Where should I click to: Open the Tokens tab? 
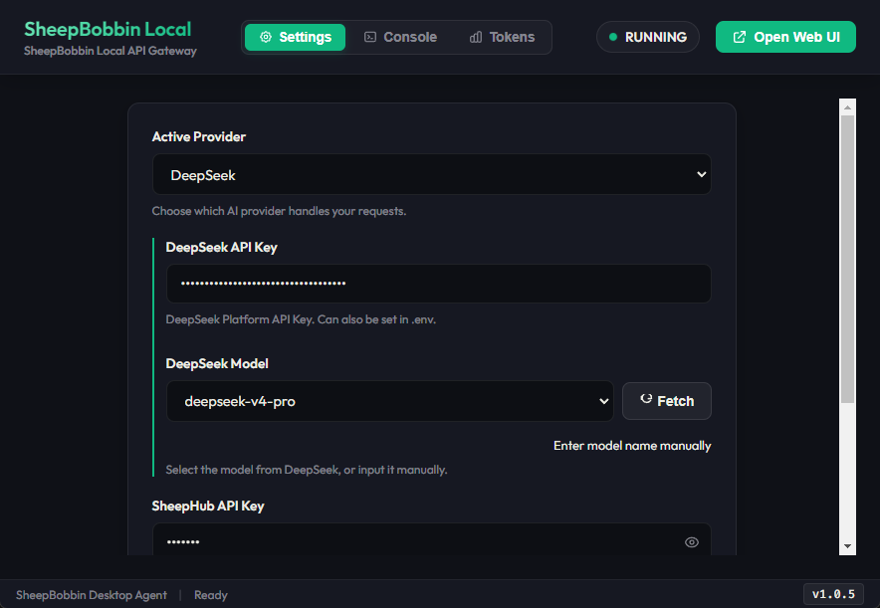[x=502, y=37]
